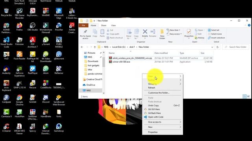Open Camtasia 9 desktop icon
Image resolution: width=252 pixels, height=141 pixels.
pyautogui.click(x=6, y=113)
